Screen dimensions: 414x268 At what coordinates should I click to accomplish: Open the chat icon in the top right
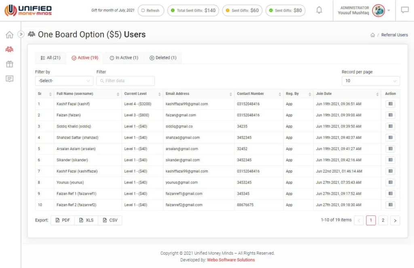[405, 11]
